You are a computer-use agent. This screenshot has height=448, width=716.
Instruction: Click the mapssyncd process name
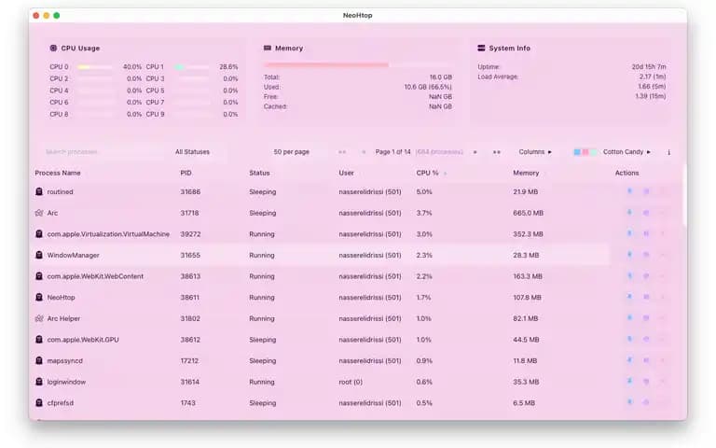65,360
